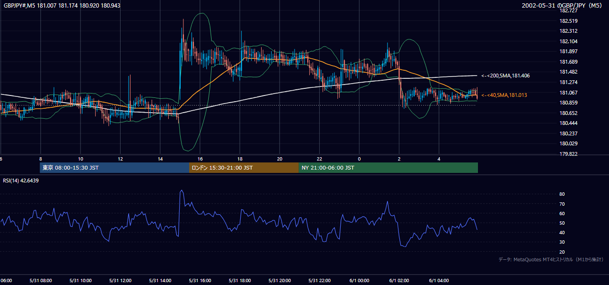Click the 東京 08:00-15:30 JST session bar
Viewport: 609px width, 285px height.
(x=114, y=168)
